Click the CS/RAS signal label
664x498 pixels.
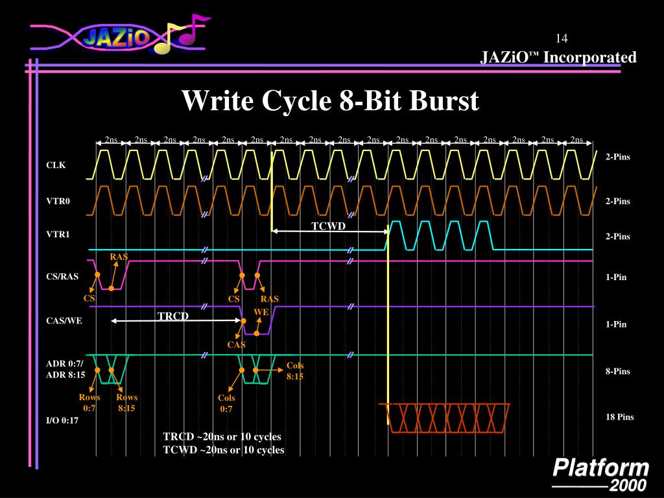point(62,276)
